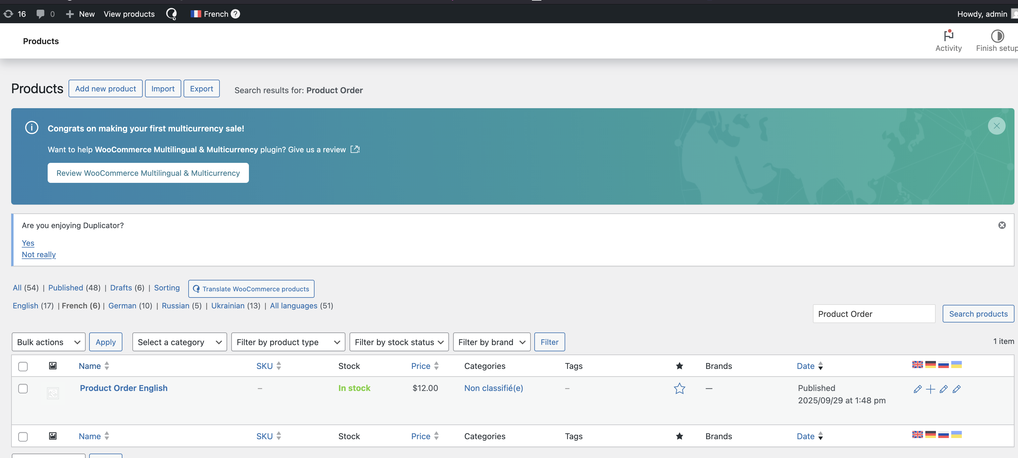This screenshot has width=1018, height=458.
Task: Close the multicurrency congratulations banner
Action: (996, 126)
